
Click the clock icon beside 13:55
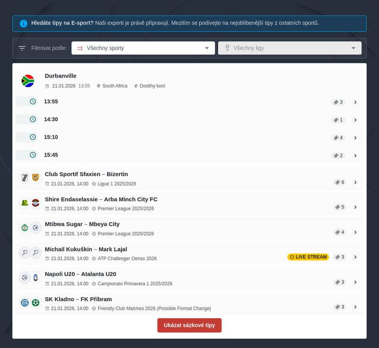coord(33,102)
